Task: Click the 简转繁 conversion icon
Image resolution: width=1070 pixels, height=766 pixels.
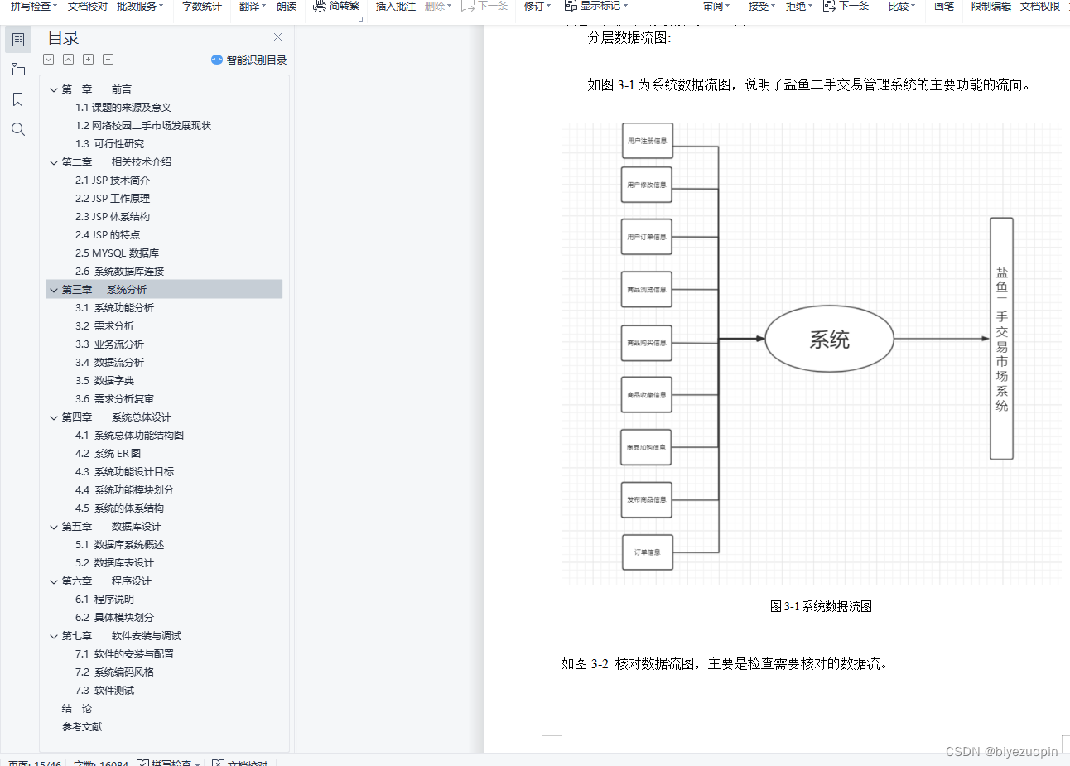Action: [320, 6]
